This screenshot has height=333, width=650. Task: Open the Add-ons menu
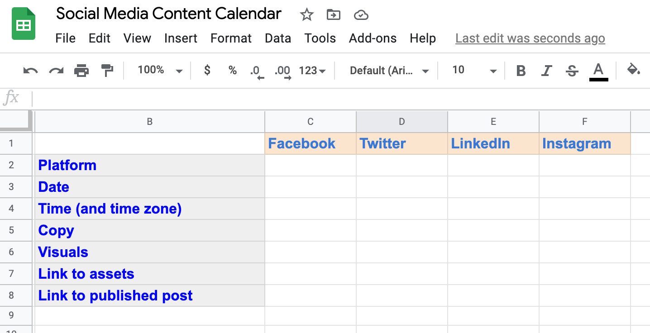pos(373,38)
